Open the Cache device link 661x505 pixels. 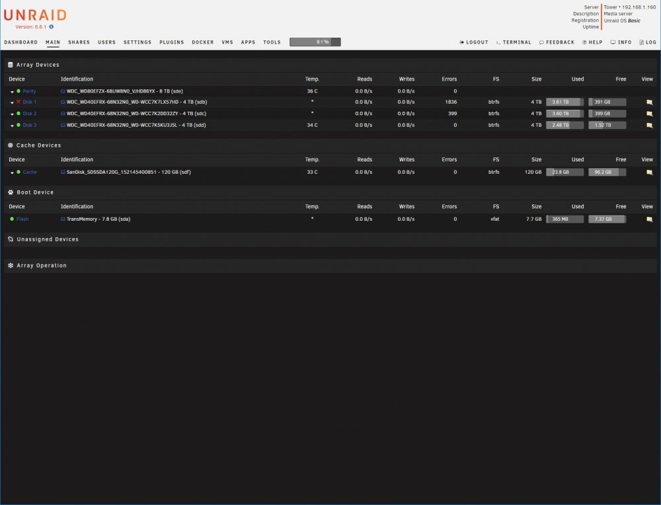(30, 172)
